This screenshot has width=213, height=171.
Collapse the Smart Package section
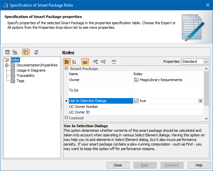point(66,69)
